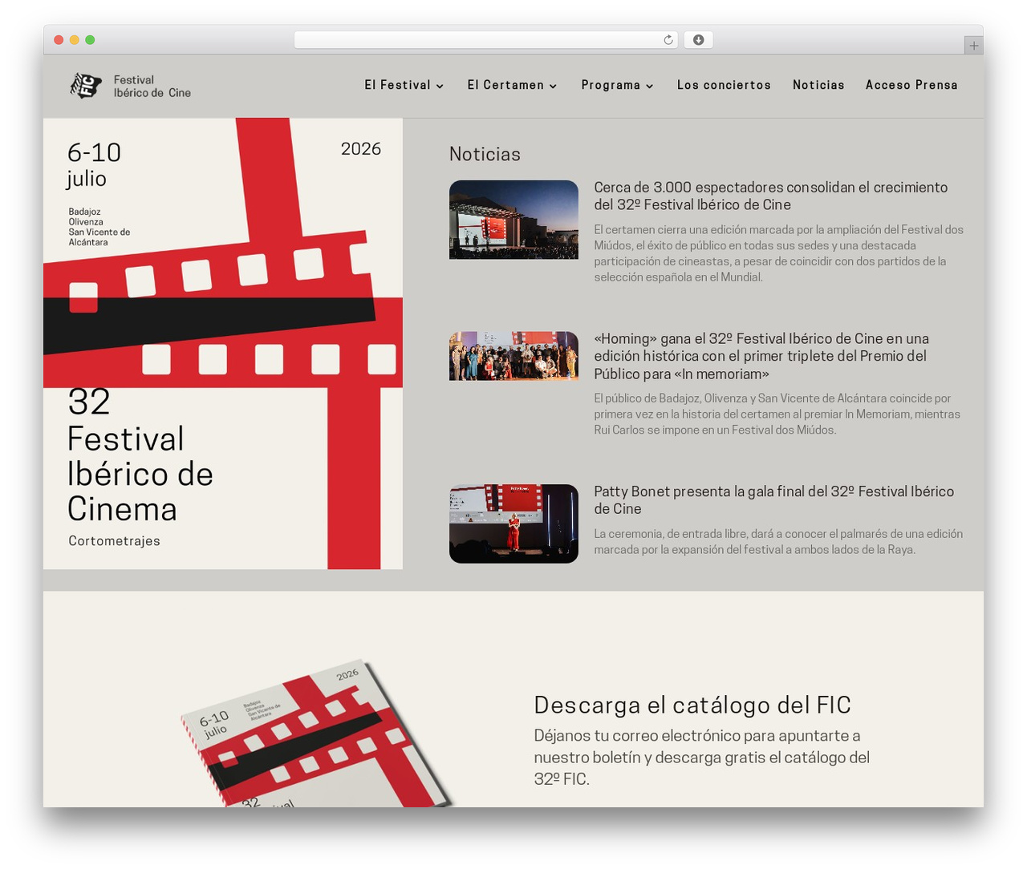Add a new browser tab
The height and width of the screenshot is (869, 1027).
[973, 46]
